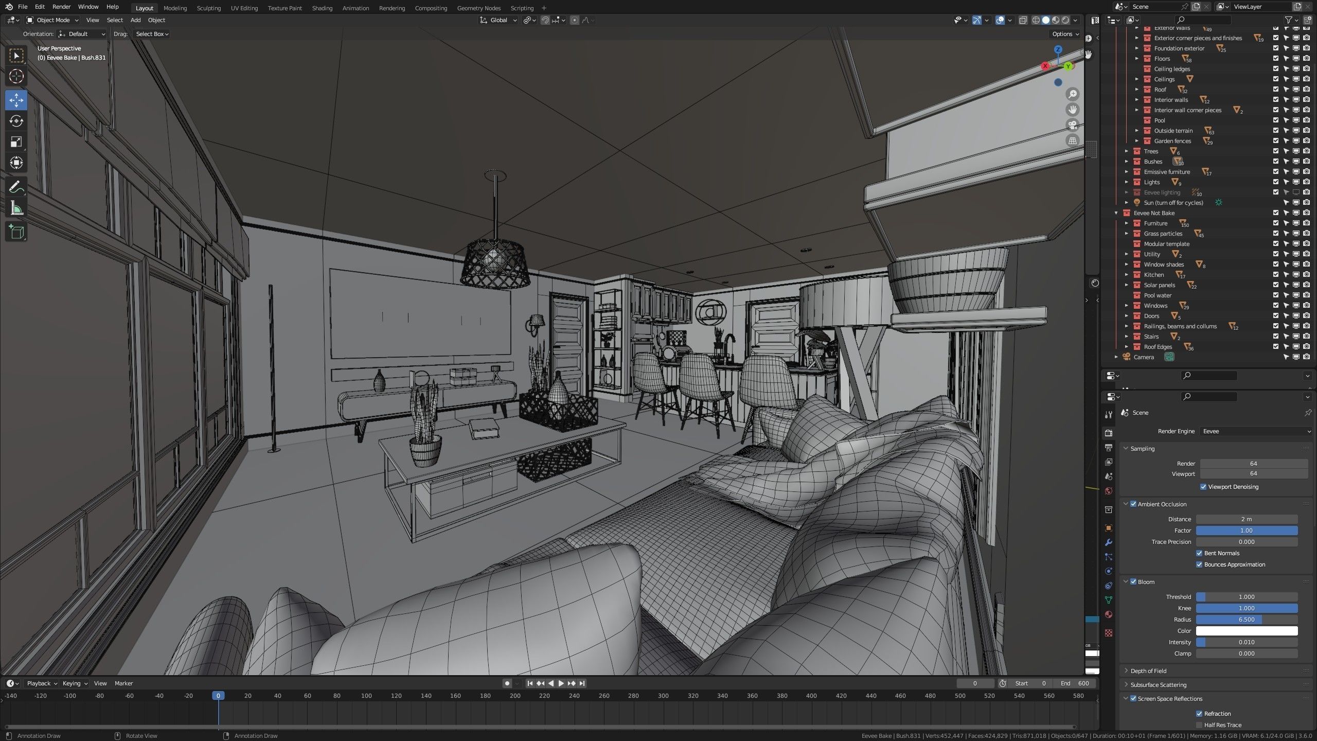The image size is (1317, 741).
Task: Hide Furniture collection in viewport
Action: click(1296, 223)
